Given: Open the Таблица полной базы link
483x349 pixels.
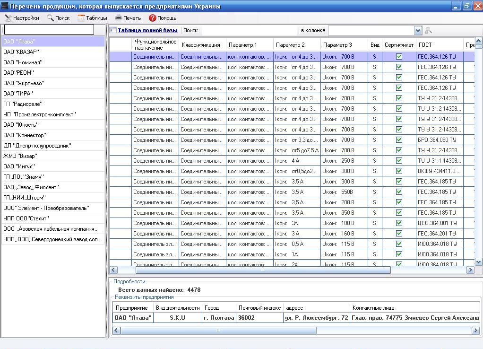Looking at the screenshot, I should pos(147,30).
